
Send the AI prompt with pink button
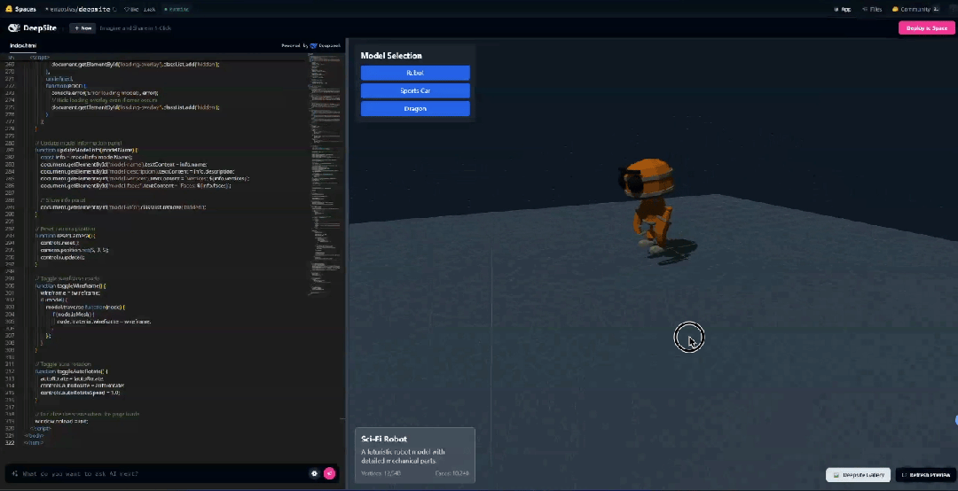point(329,473)
